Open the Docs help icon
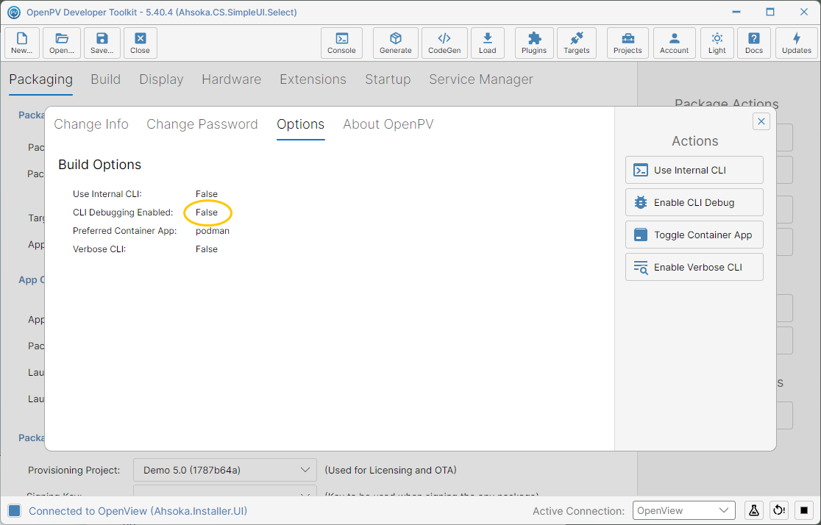 tap(754, 43)
